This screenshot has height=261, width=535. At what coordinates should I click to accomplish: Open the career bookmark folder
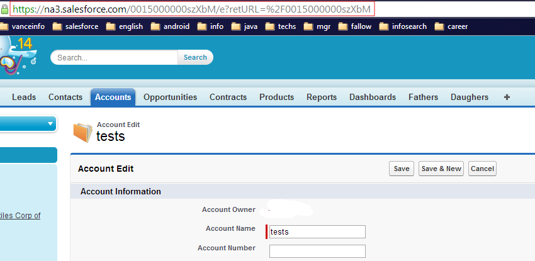coord(451,26)
